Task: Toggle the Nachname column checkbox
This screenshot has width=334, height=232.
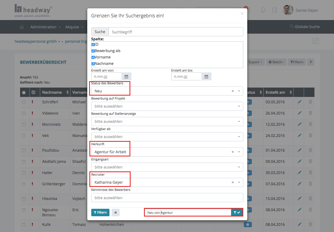Action: (93, 64)
